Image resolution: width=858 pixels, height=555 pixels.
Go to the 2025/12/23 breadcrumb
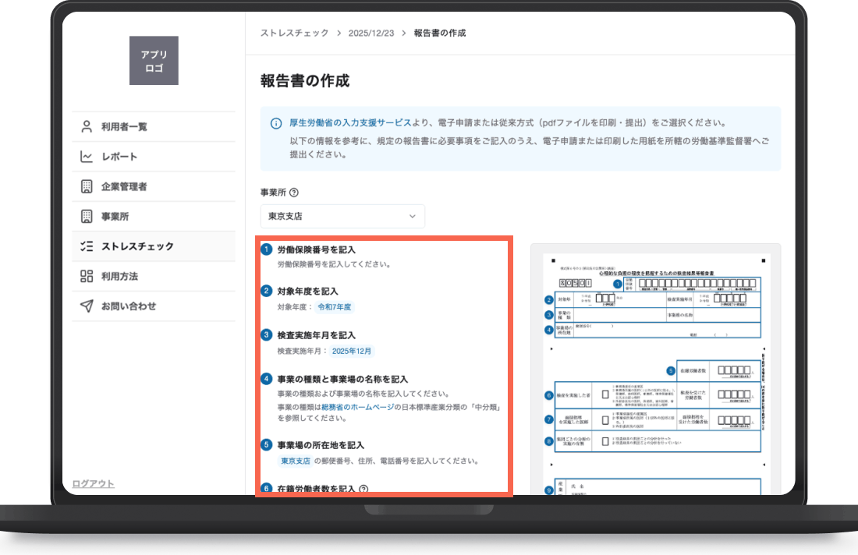pyautogui.click(x=371, y=33)
